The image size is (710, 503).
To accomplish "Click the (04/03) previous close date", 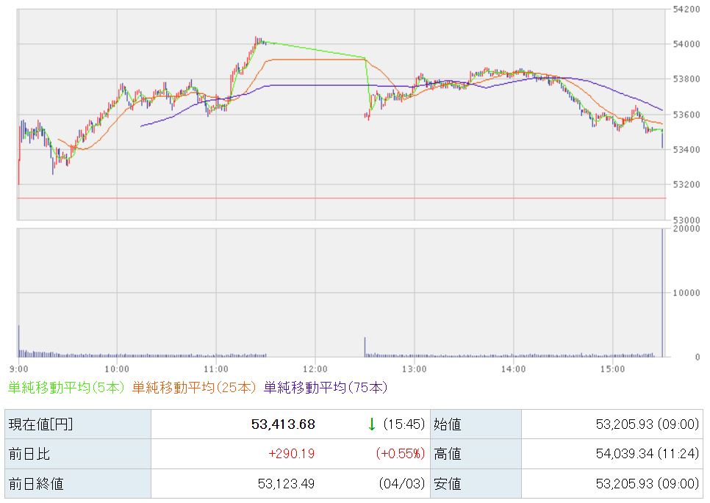I will click(403, 483).
